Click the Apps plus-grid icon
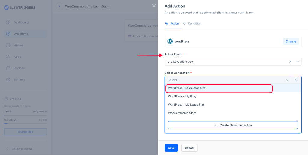308x155 pixels. [x=8, y=57]
